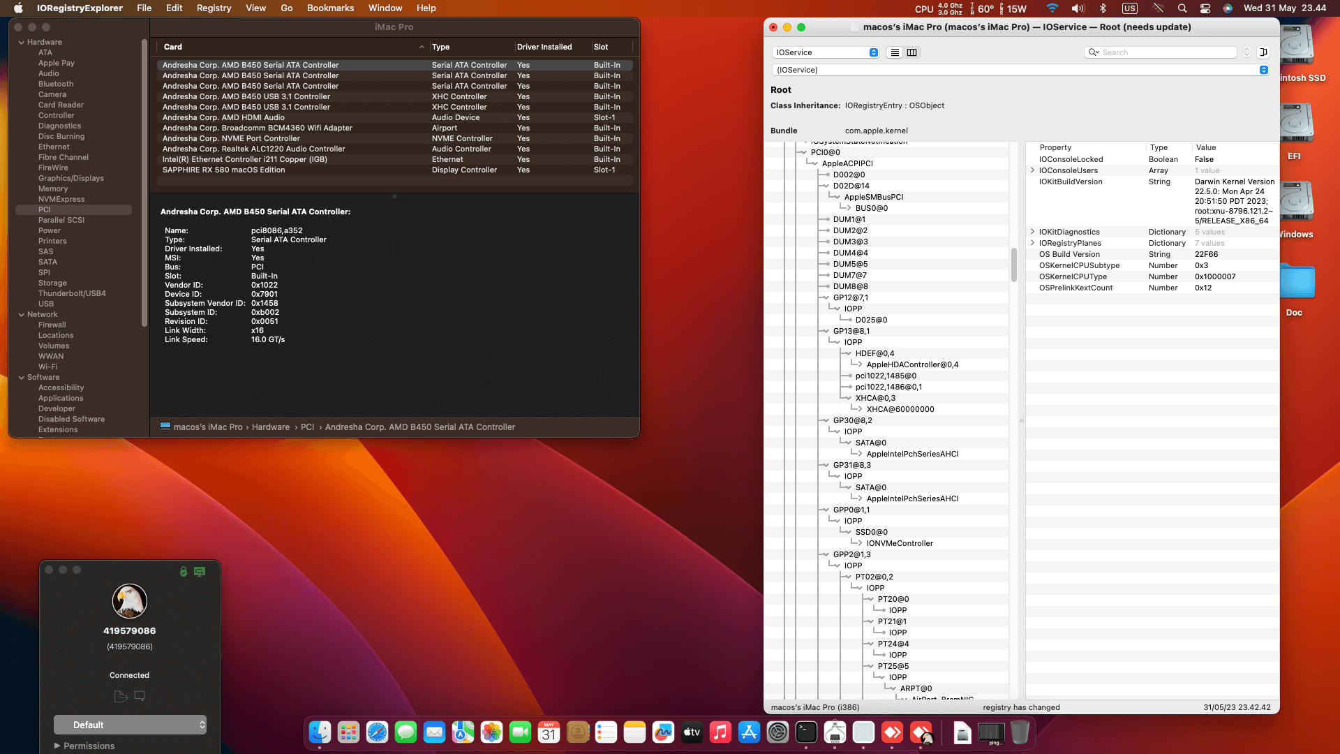The height and width of the screenshot is (754, 1340).
Task: Click the up stepper arrow beside the search field
Action: click(x=1246, y=49)
